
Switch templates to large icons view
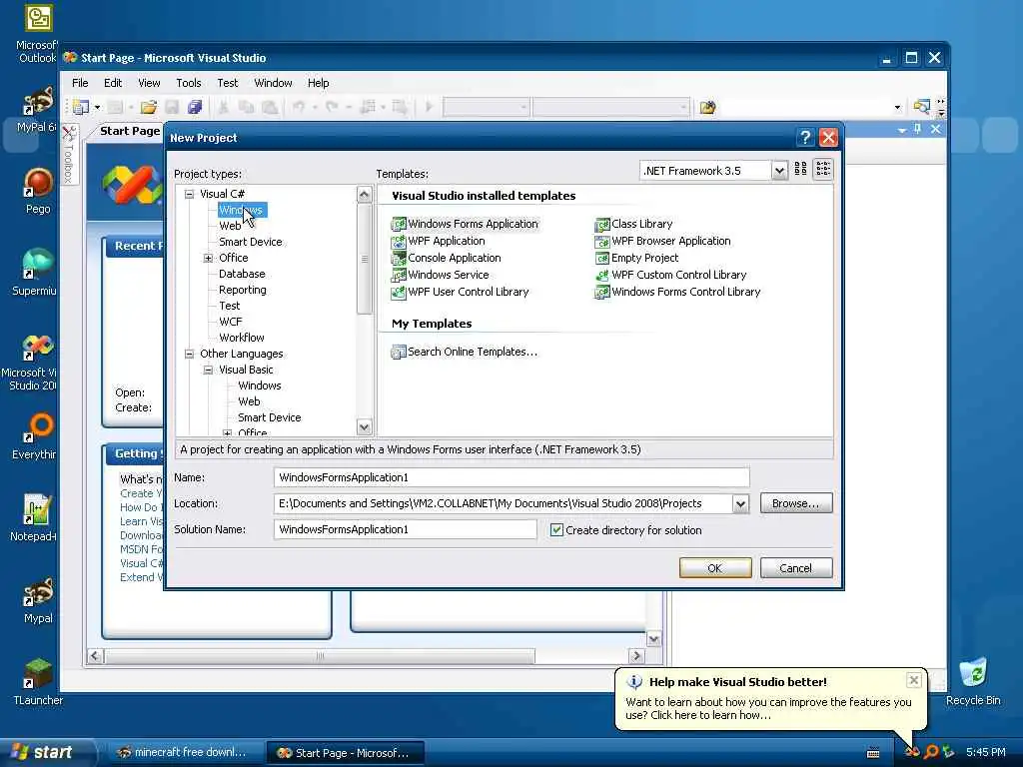pos(800,170)
